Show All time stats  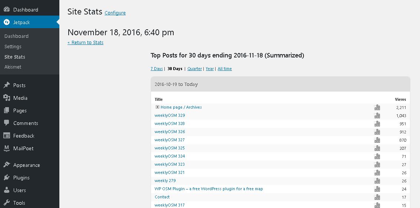[x=224, y=69]
